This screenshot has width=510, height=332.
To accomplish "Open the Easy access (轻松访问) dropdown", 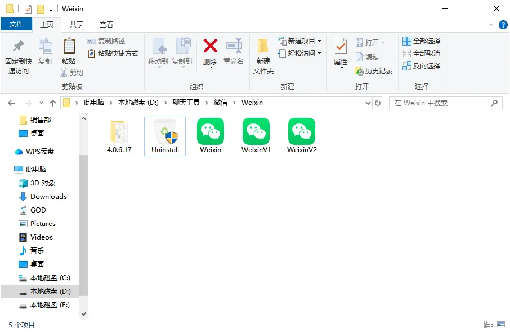I will click(x=299, y=54).
